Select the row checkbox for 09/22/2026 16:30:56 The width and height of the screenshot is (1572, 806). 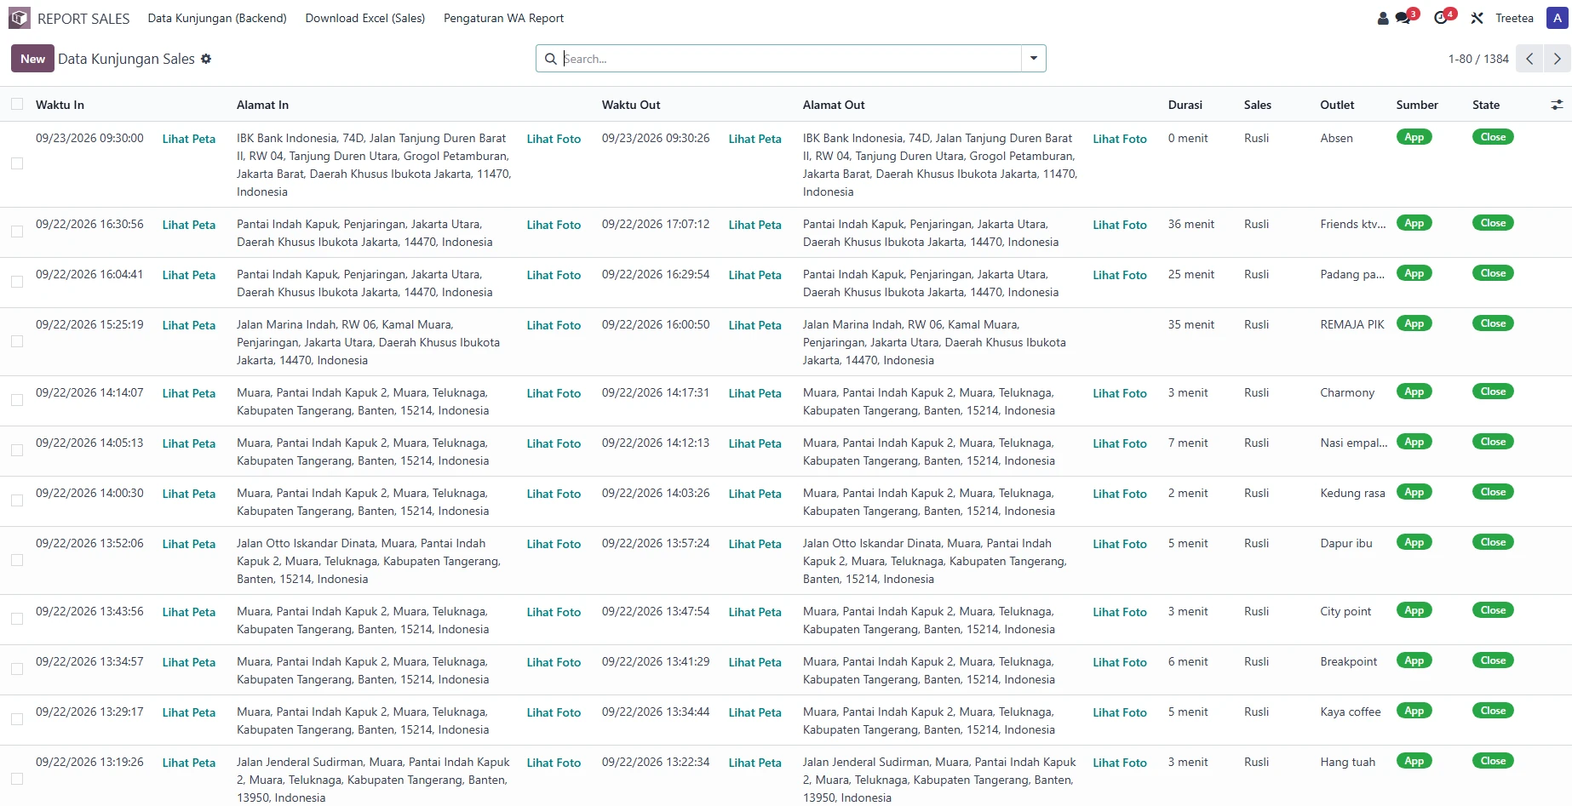coord(17,232)
